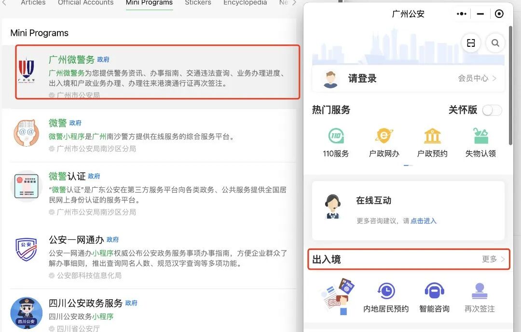This screenshot has width=521, height=332.
Task: Click the 广州公安 title text
Action: [x=409, y=14]
